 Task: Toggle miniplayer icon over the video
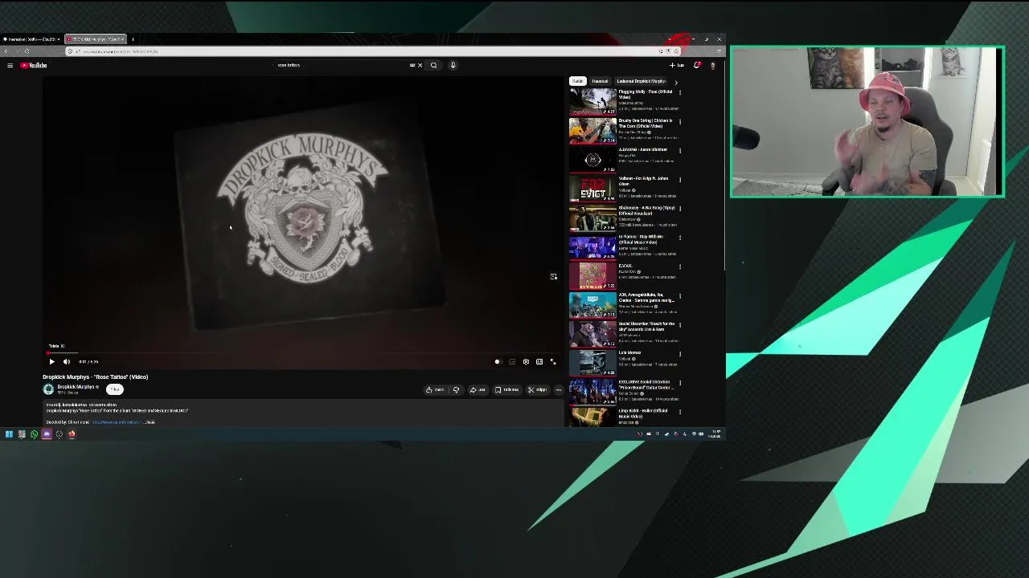click(553, 276)
